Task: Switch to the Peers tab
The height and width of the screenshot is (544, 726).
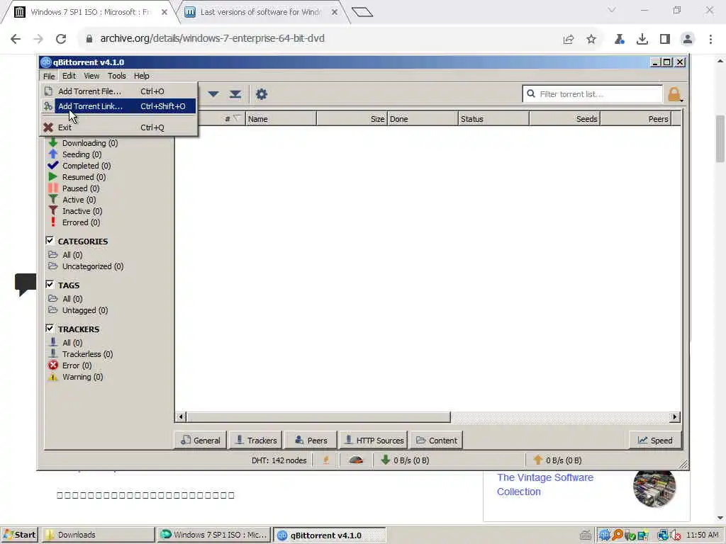Action: [x=311, y=441]
